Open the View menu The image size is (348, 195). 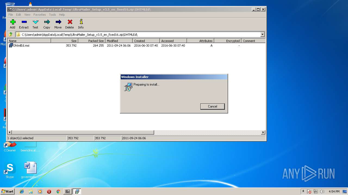click(27, 15)
